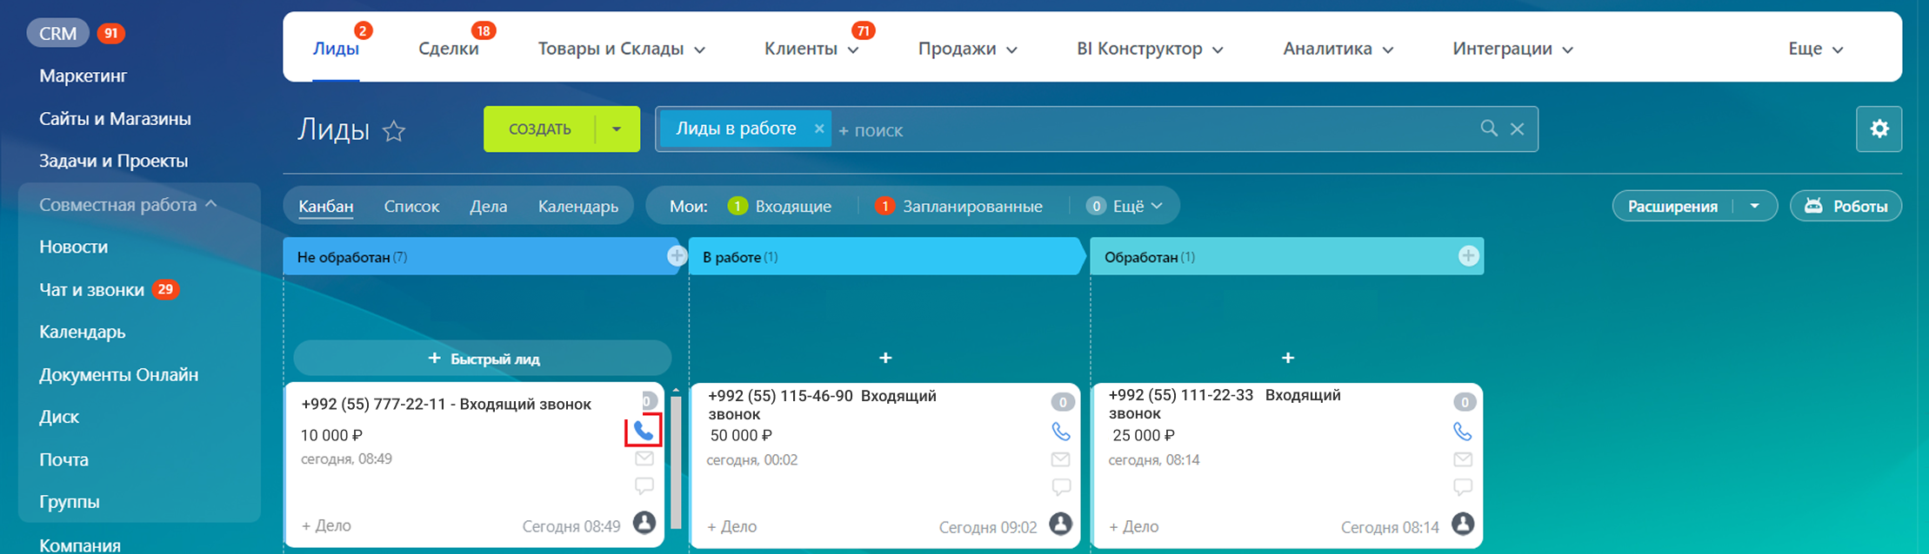Remove the Лиды в работе filter chip

click(x=818, y=129)
